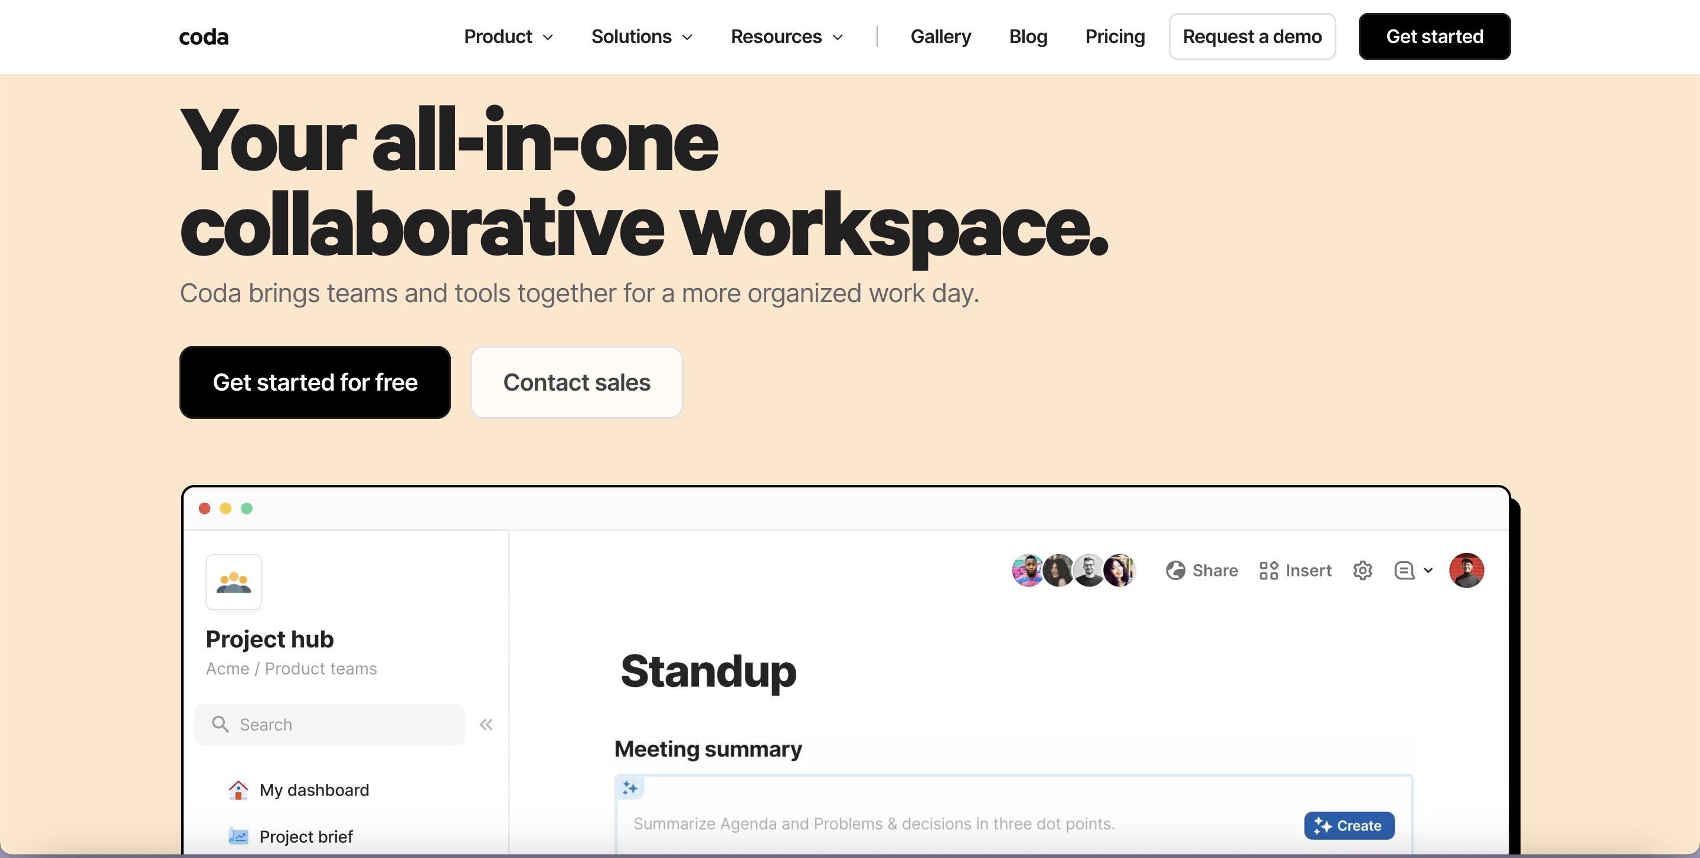1700x858 pixels.
Task: Expand the Solutions dropdown menu
Action: coord(642,37)
